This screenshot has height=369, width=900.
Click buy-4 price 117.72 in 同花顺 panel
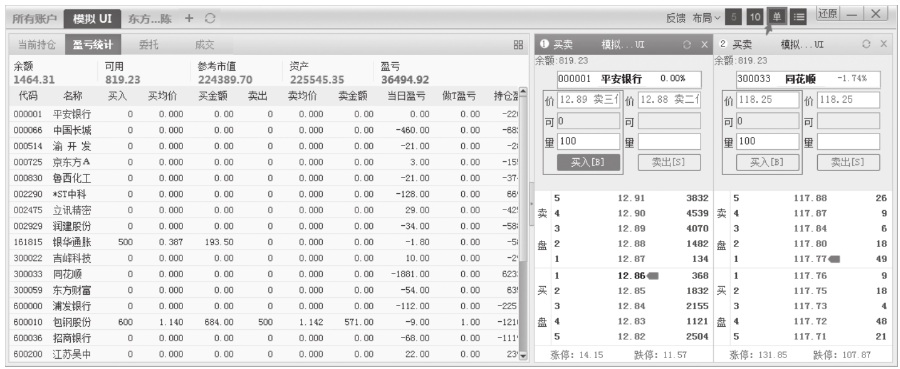click(811, 322)
